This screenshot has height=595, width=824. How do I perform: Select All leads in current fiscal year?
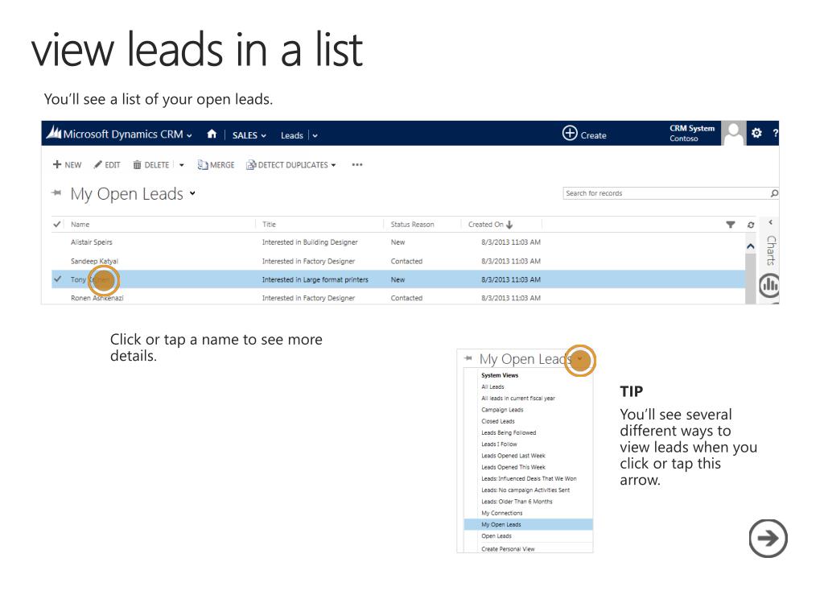pyautogui.click(x=518, y=399)
